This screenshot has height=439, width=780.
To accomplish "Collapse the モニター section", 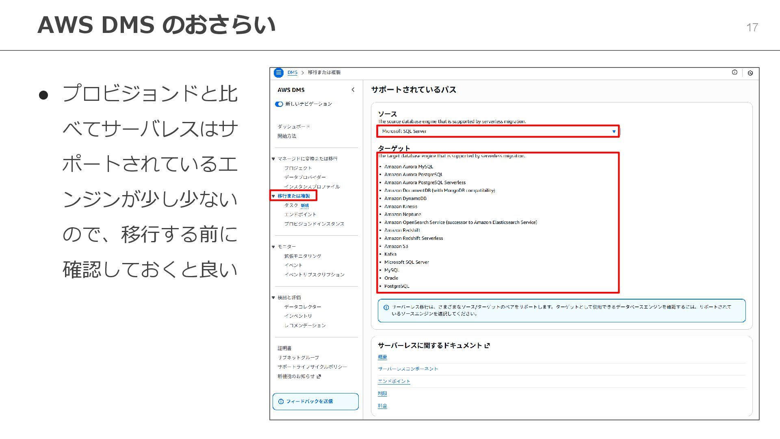I will 273,247.
